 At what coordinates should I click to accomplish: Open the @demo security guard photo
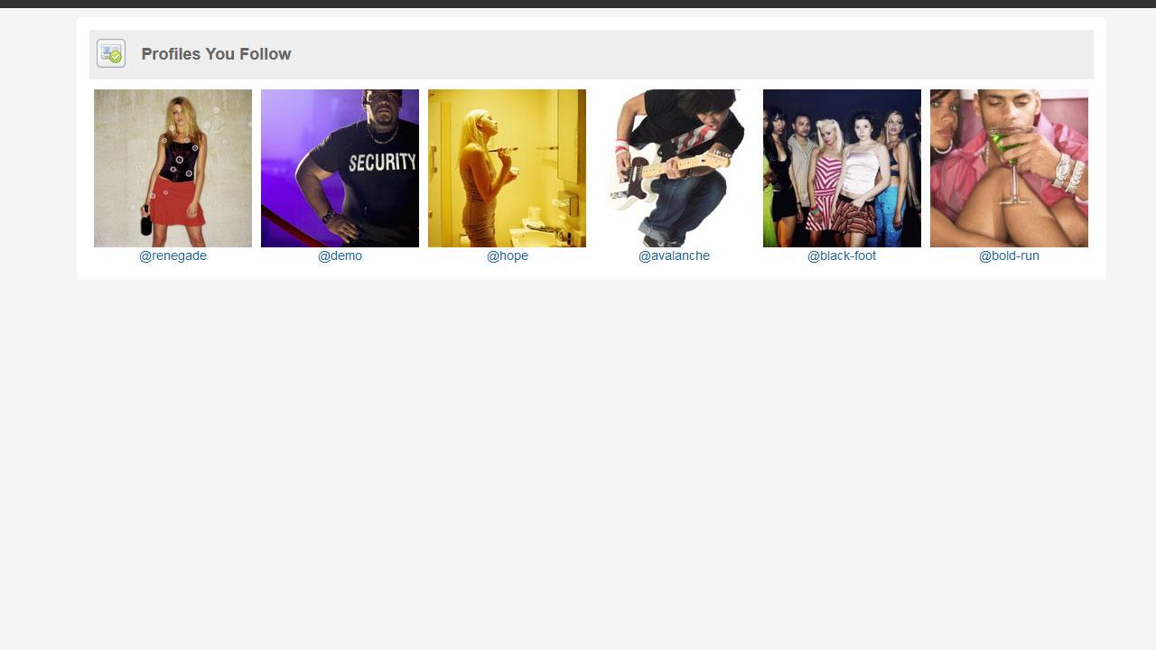pos(340,168)
